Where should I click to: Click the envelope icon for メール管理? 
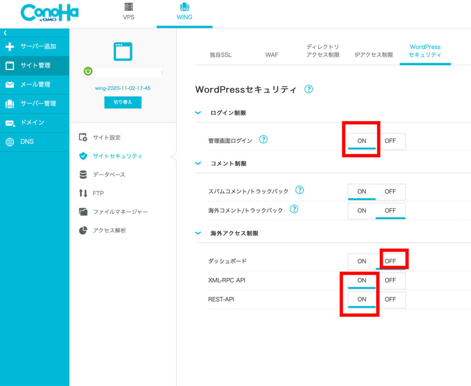click(x=10, y=85)
